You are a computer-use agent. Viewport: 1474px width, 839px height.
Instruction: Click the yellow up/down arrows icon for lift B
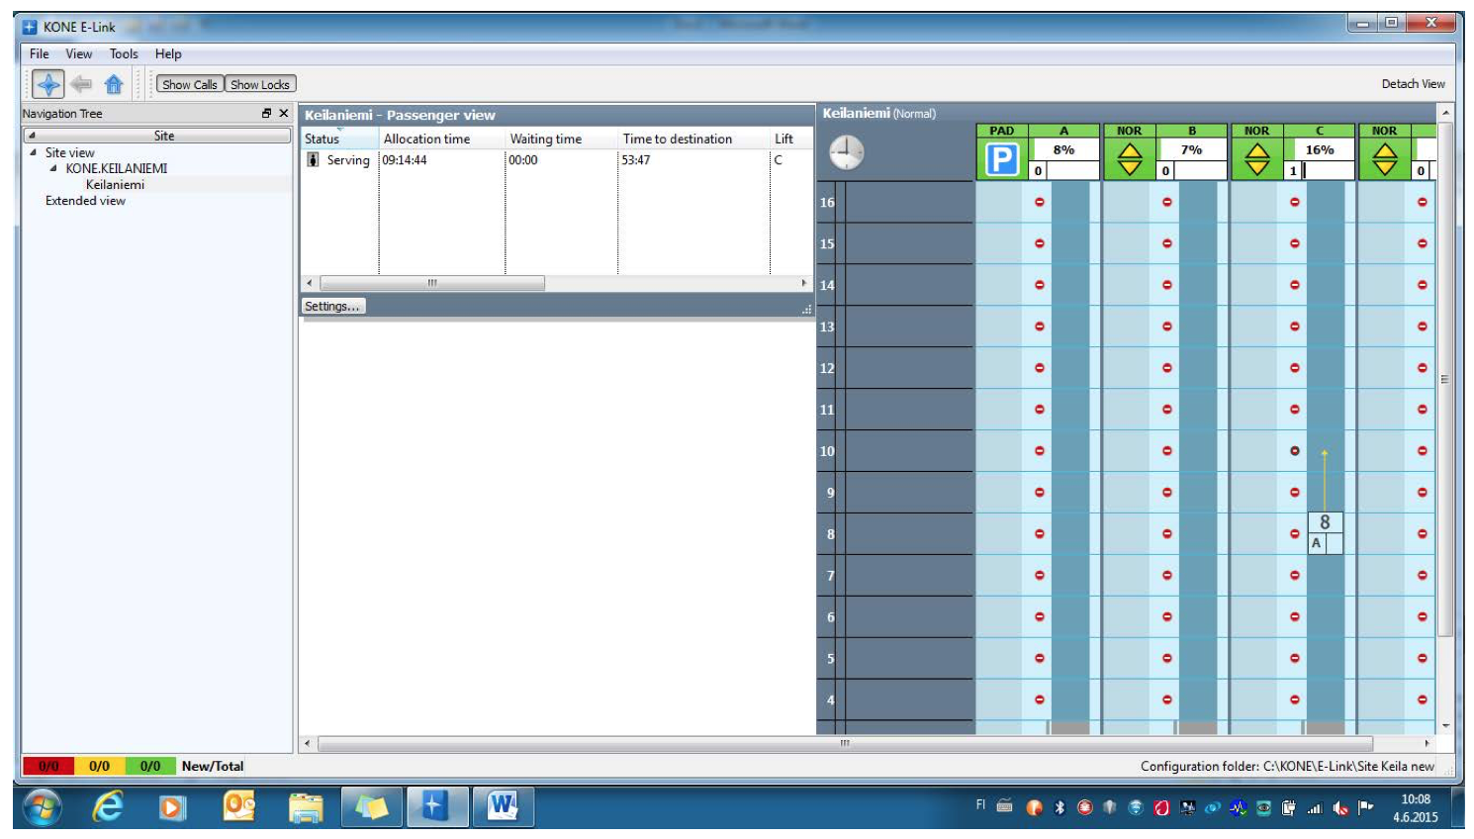[x=1129, y=159]
